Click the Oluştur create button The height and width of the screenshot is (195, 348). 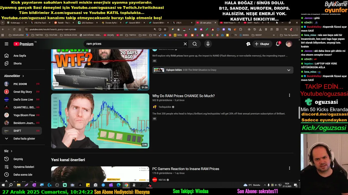click(x=262, y=44)
